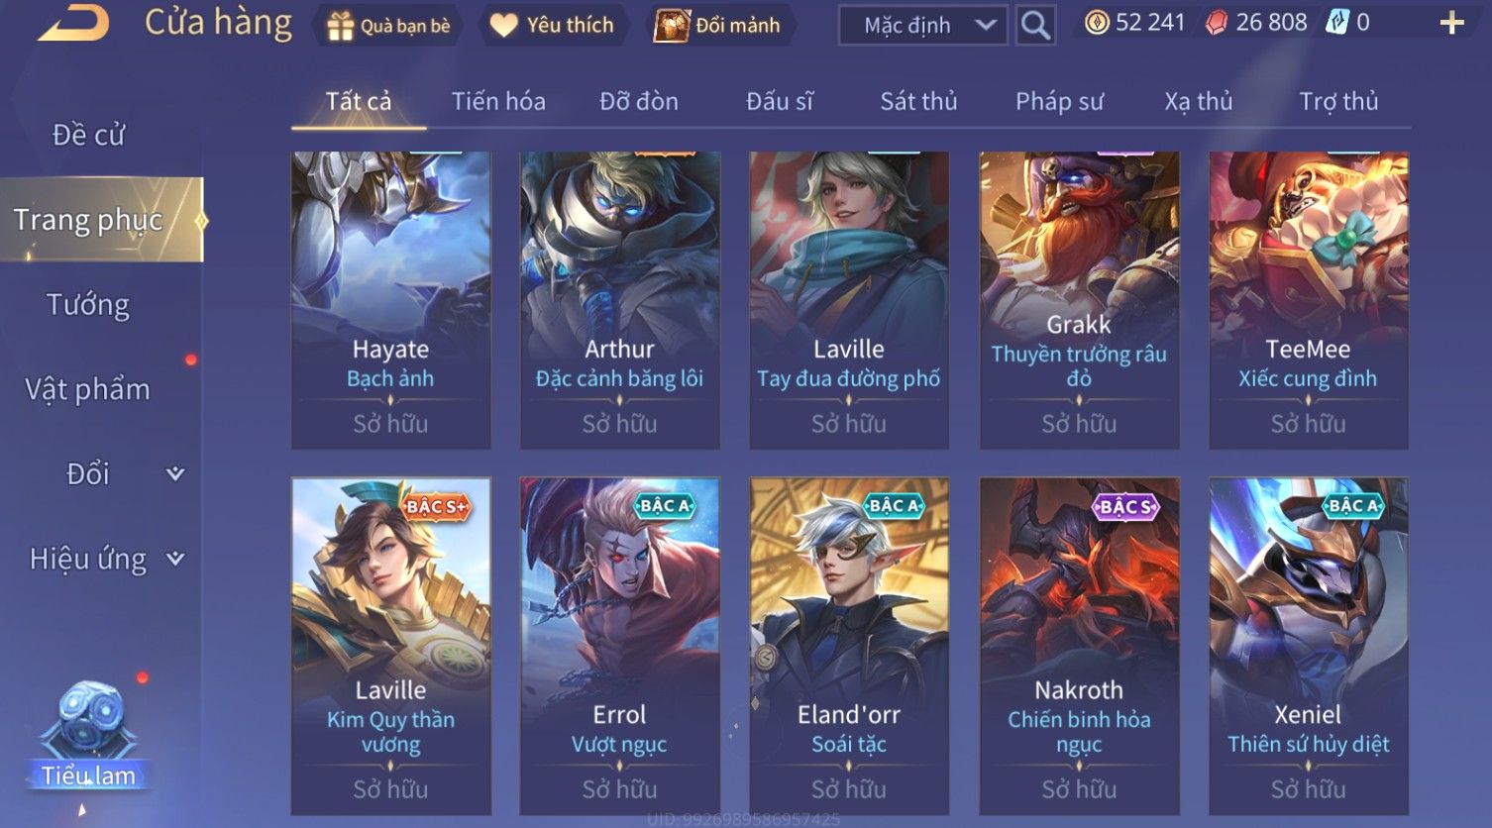Screen dimensions: 1492x828
Task: Open Laville Kim Quy thần vương skin
Action: 390,646
